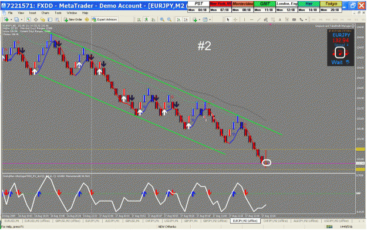Open the Tools menu
The width and height of the screenshot is (367, 230).
58,13
